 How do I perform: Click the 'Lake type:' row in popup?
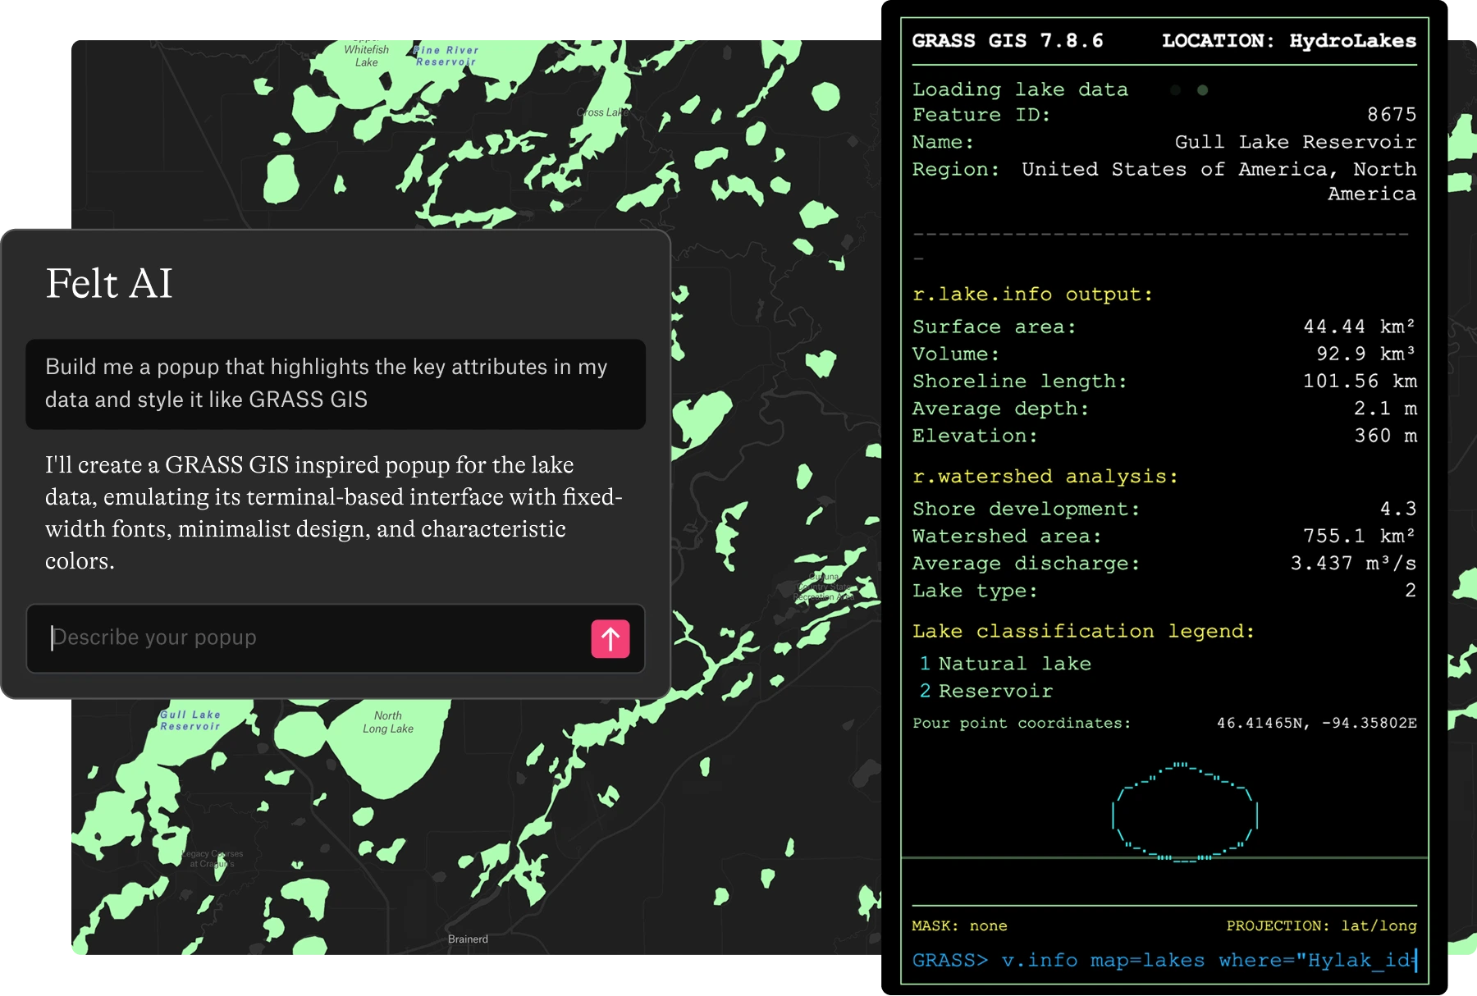click(x=1164, y=591)
